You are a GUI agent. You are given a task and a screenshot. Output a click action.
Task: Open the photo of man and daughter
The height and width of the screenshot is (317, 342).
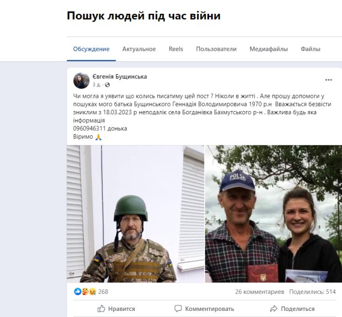coord(274,214)
